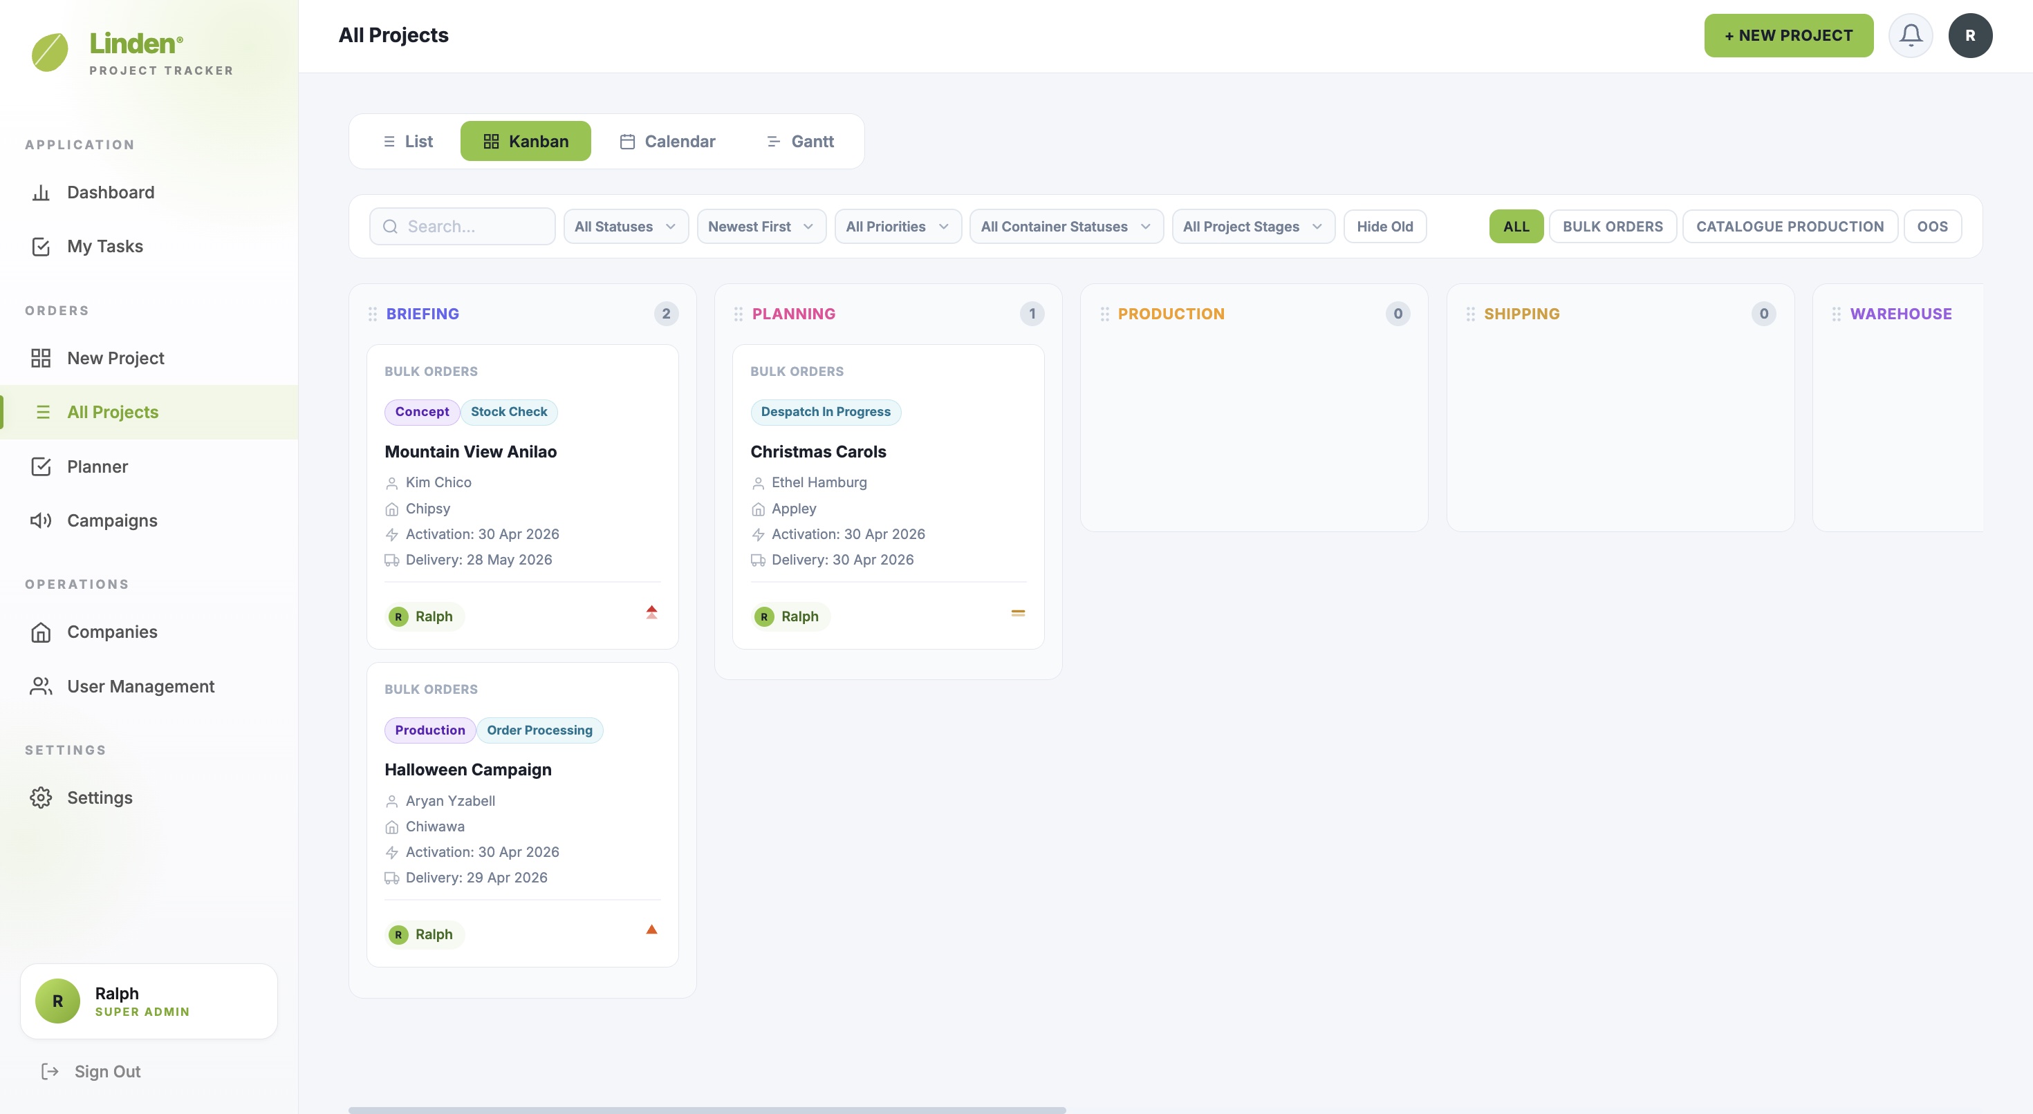This screenshot has width=2033, height=1114.
Task: Click the Settings gear icon
Action: pyautogui.click(x=41, y=797)
